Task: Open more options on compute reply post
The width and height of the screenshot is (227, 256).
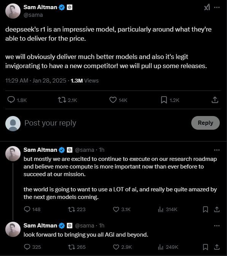Action: tap(217, 150)
